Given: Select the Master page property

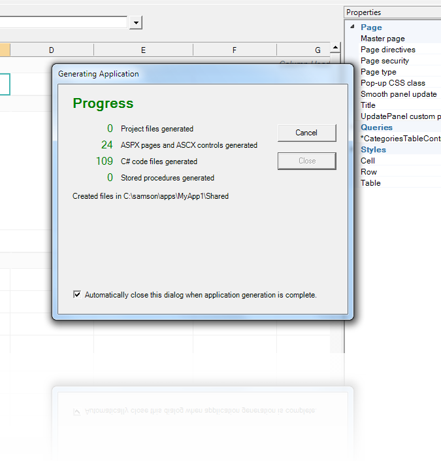Looking at the screenshot, I should tap(383, 39).
